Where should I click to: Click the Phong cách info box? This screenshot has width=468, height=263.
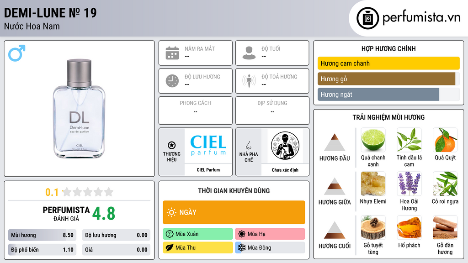[196, 110]
